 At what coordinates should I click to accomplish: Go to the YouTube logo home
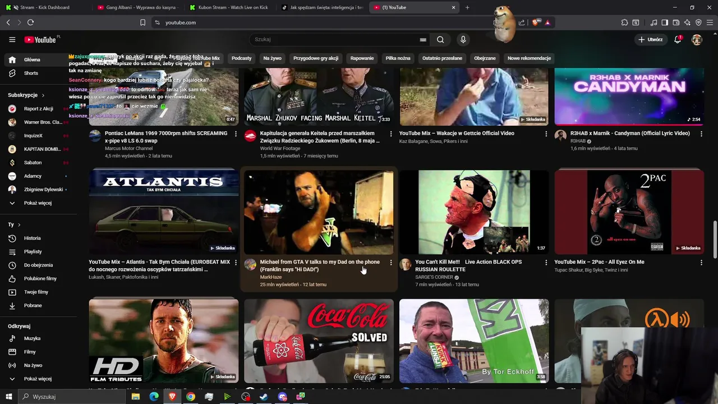point(40,40)
